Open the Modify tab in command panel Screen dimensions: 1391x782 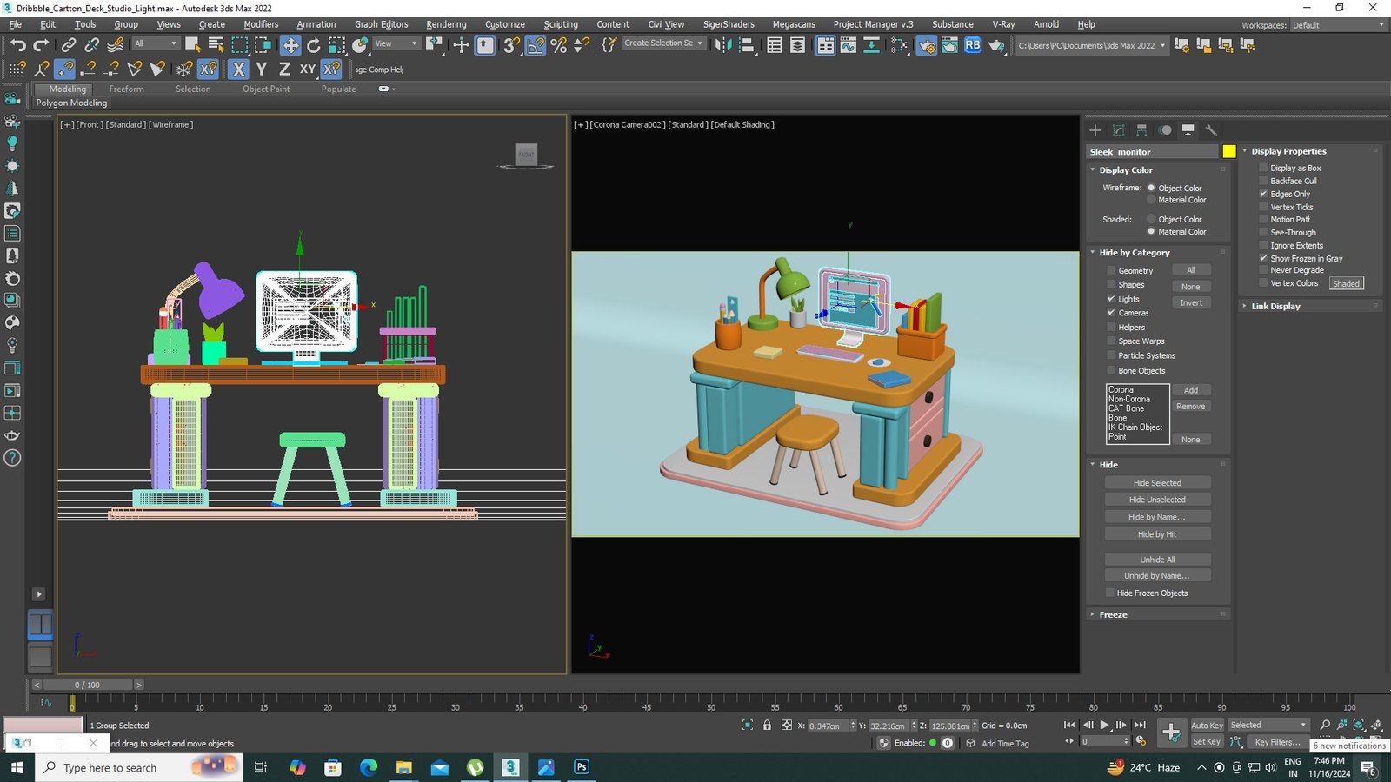tap(1119, 130)
